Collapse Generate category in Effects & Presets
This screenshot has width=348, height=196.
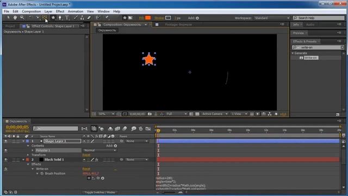pyautogui.click(x=293, y=53)
